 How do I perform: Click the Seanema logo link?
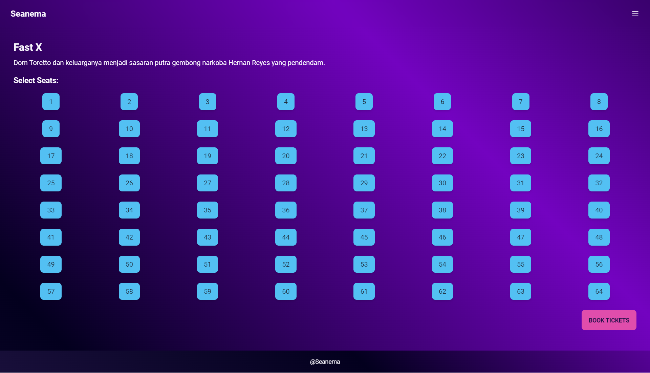[28, 14]
